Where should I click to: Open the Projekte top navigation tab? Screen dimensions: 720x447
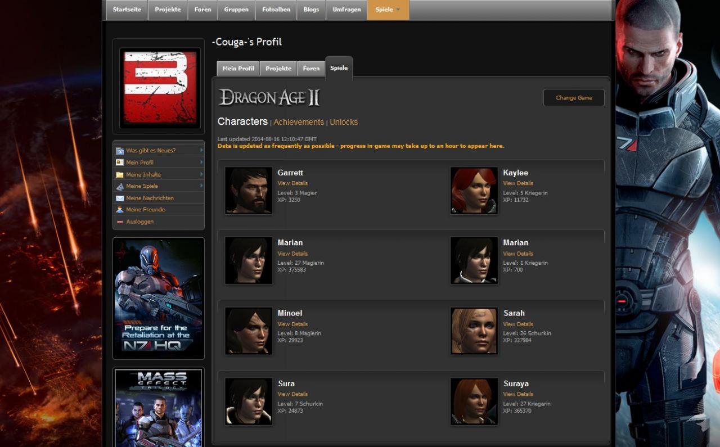[168, 10]
